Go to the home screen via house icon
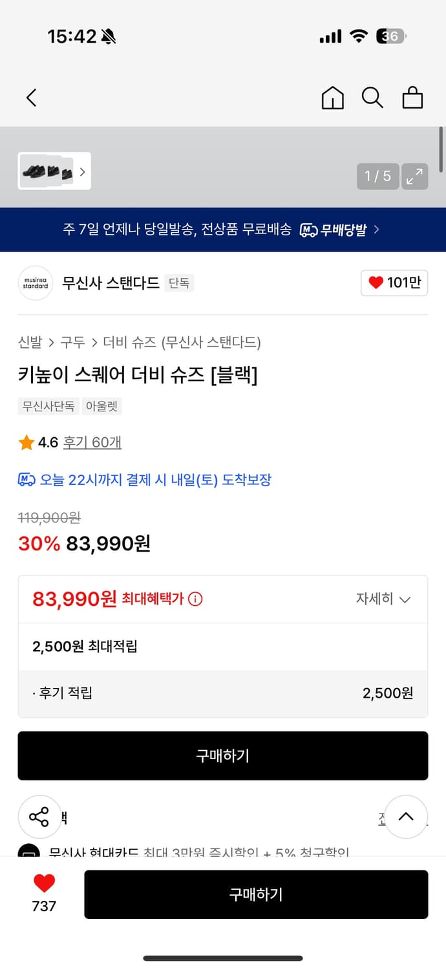Screen dimensions: 446x970 click(x=332, y=98)
